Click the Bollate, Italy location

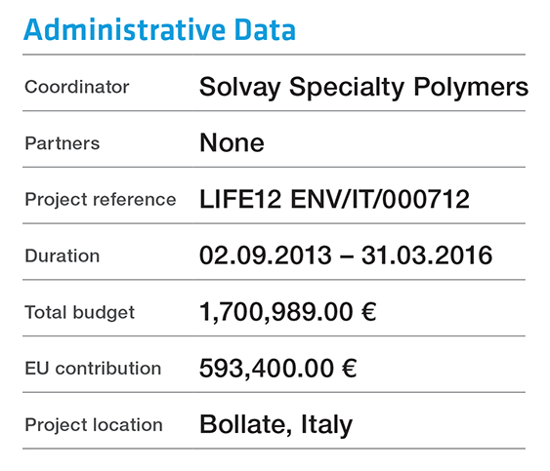tap(276, 425)
